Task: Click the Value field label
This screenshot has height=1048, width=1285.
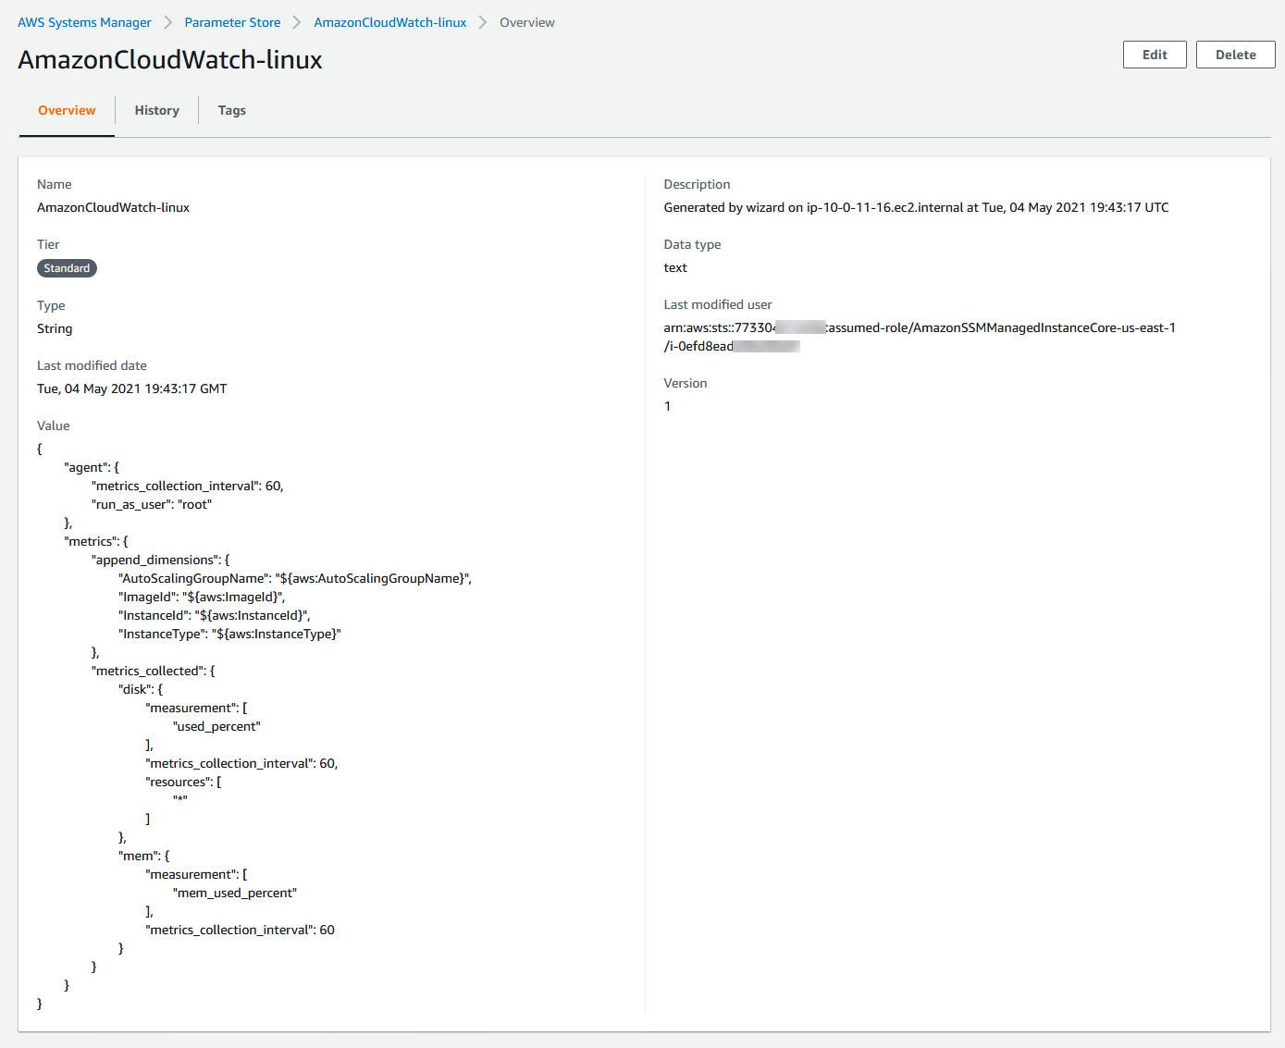Action: [x=54, y=425]
